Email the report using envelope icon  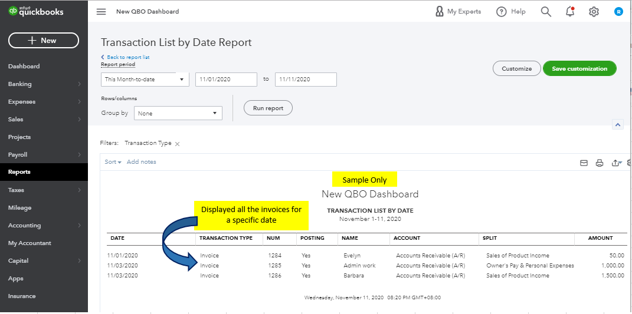[584, 163]
